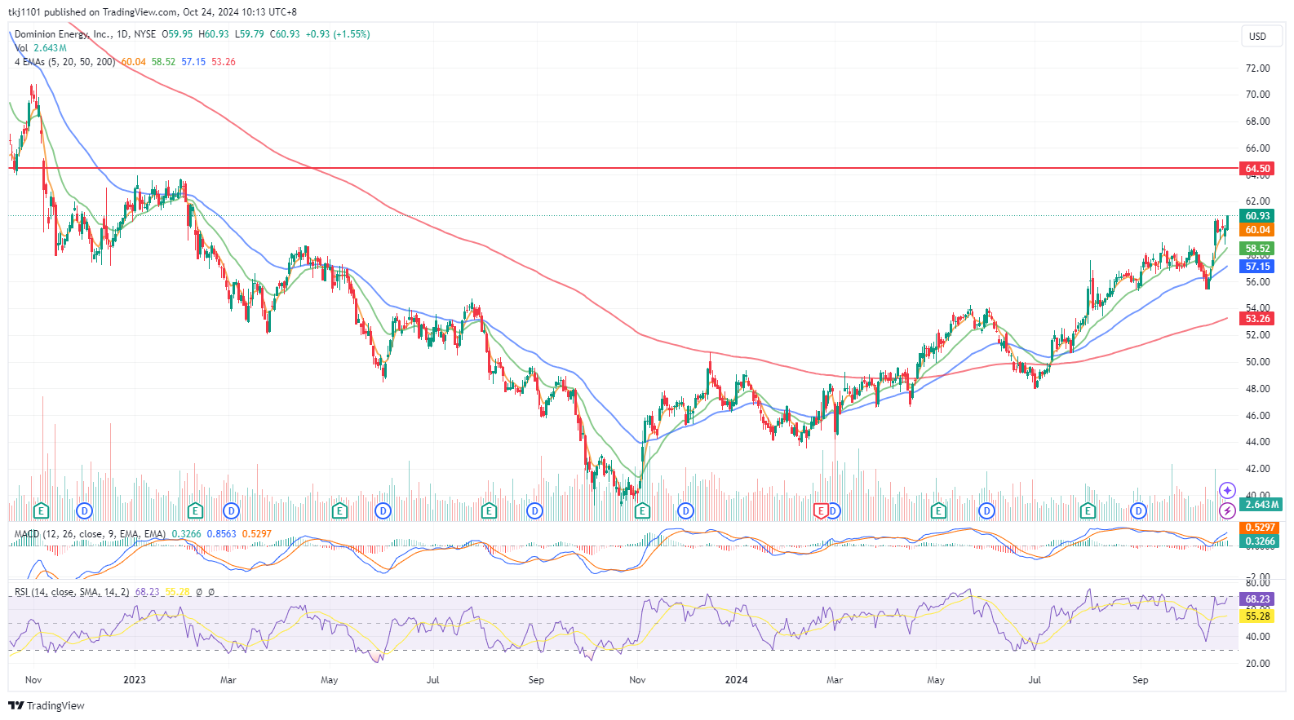Click the purple 68.23 RSI label
This screenshot has width=1294, height=720.
(x=1258, y=599)
